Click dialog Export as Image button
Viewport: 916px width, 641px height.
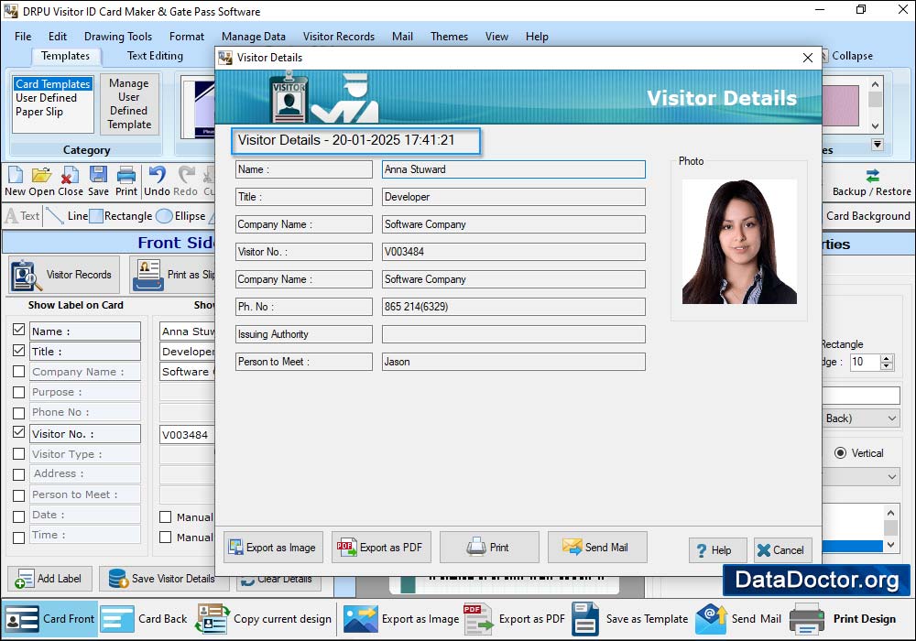273,547
